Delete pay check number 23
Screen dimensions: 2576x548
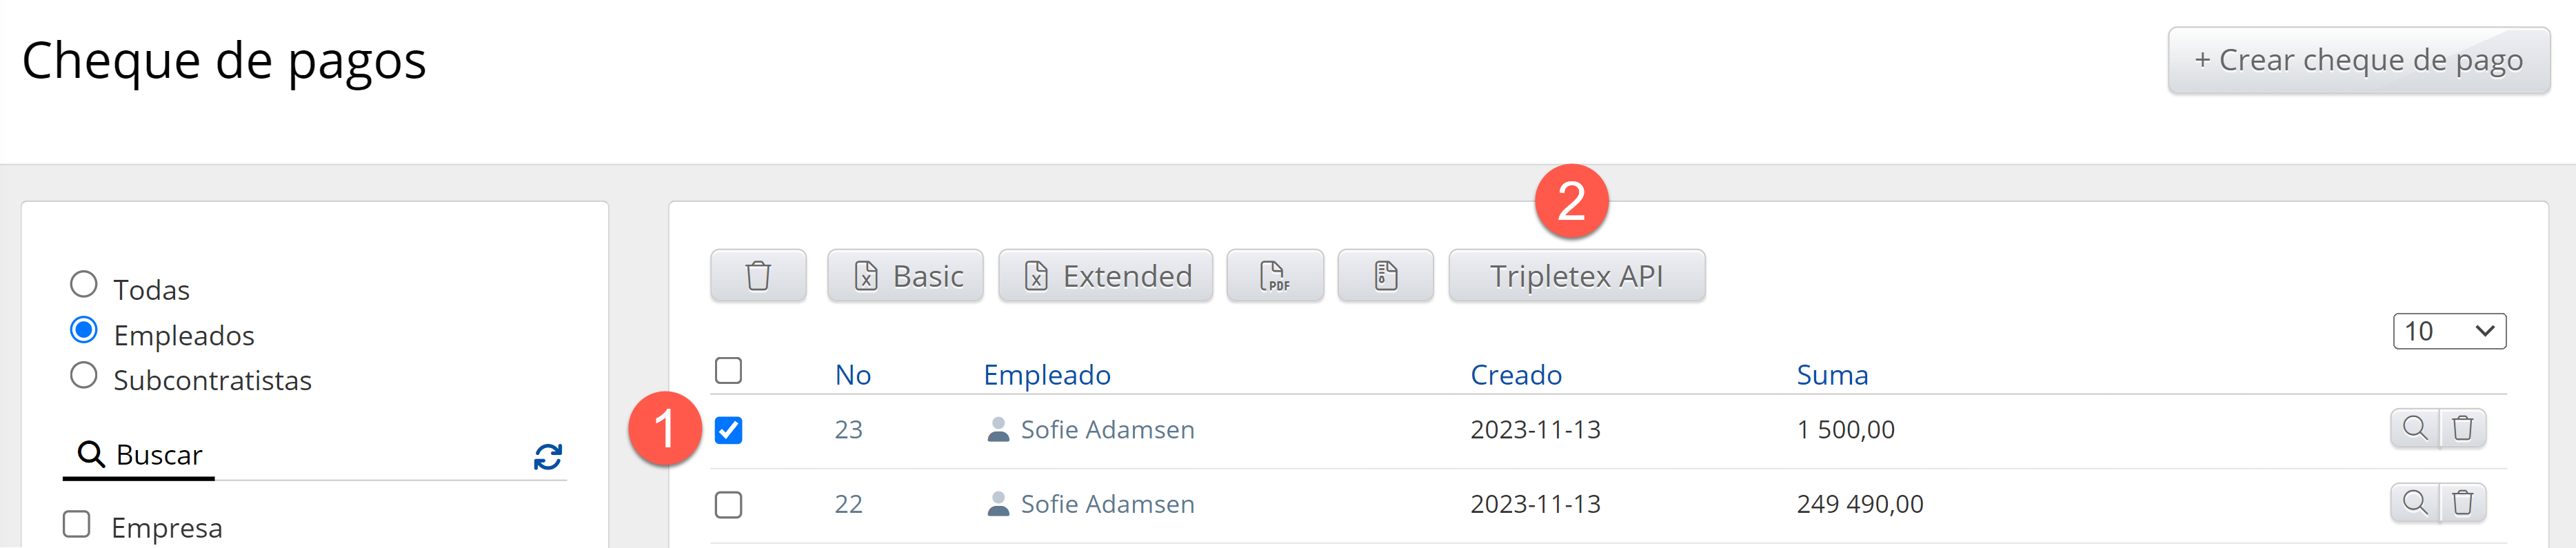(x=2463, y=429)
